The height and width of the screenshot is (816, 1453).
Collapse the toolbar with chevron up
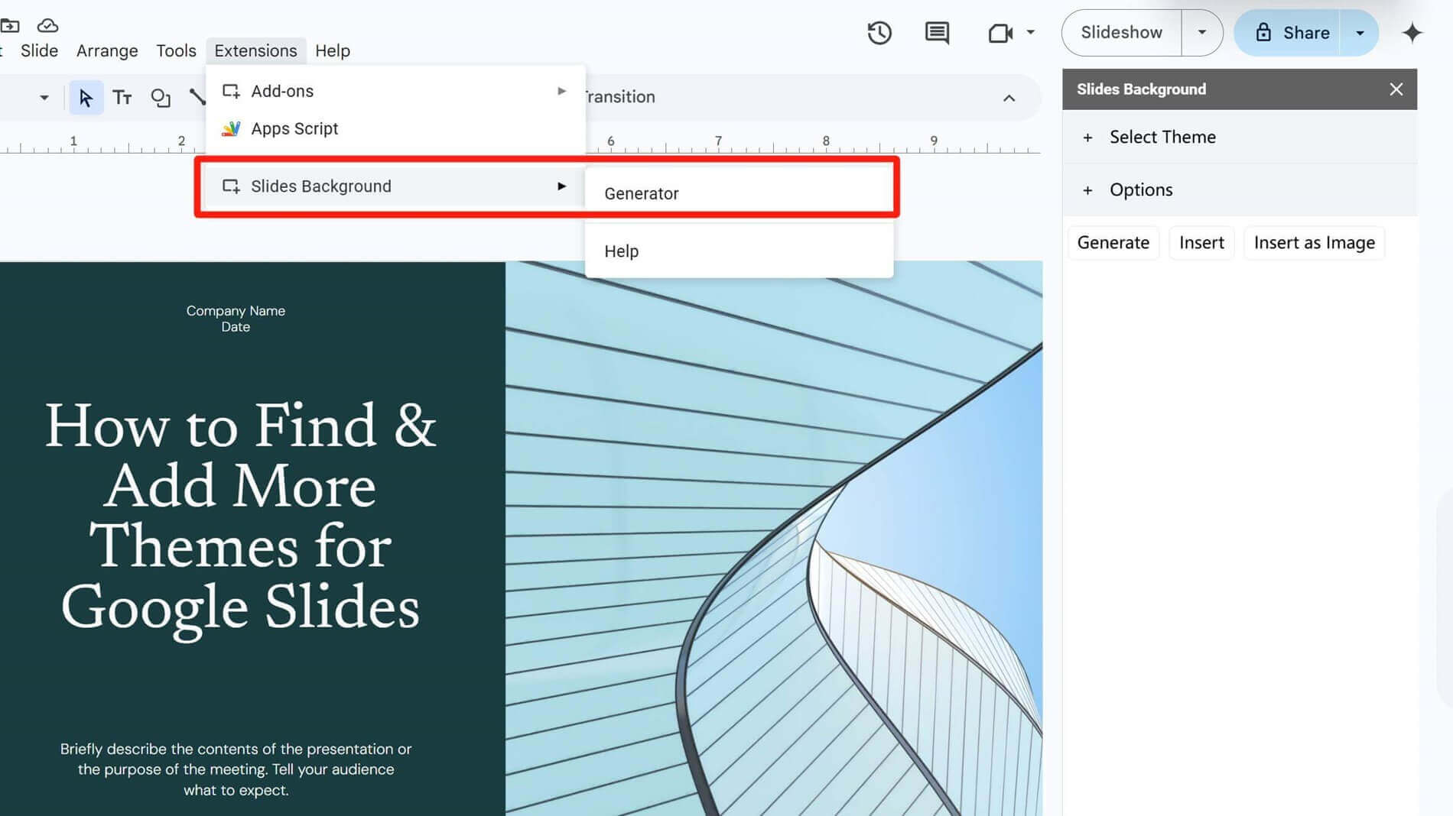[x=1009, y=98]
